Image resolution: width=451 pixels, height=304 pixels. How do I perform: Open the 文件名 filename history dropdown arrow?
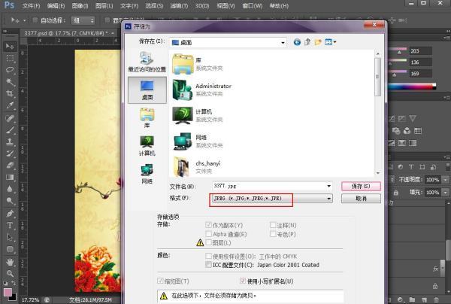click(328, 186)
